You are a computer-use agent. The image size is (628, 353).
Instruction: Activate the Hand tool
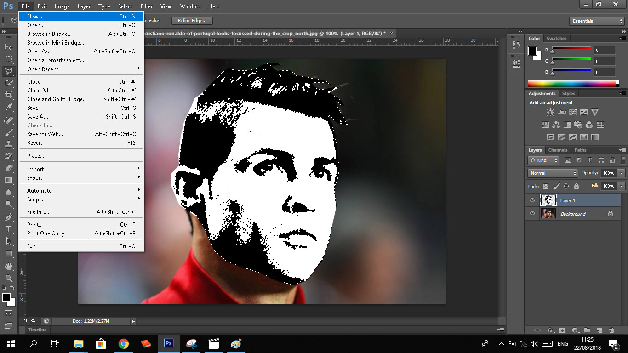pyautogui.click(x=9, y=266)
